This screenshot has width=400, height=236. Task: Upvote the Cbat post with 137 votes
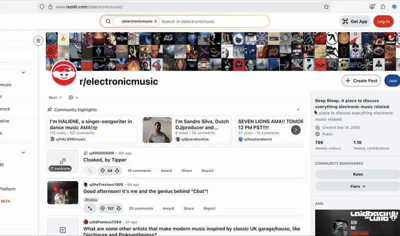click(x=102, y=208)
